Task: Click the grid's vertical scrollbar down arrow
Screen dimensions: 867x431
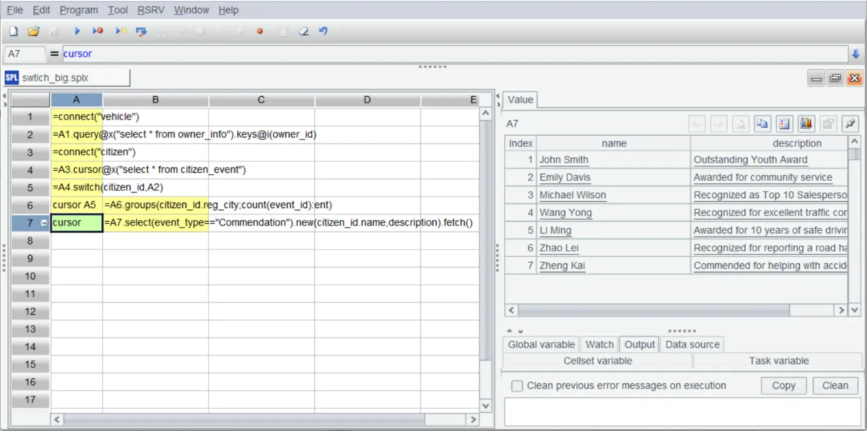Action: (x=485, y=406)
